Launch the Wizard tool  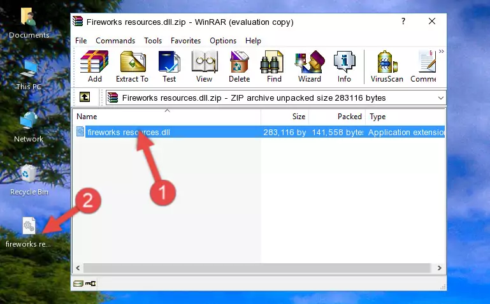point(310,66)
